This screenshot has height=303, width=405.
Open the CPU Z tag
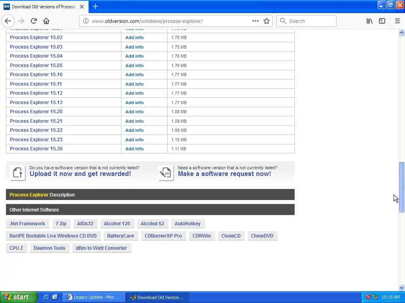click(x=16, y=248)
